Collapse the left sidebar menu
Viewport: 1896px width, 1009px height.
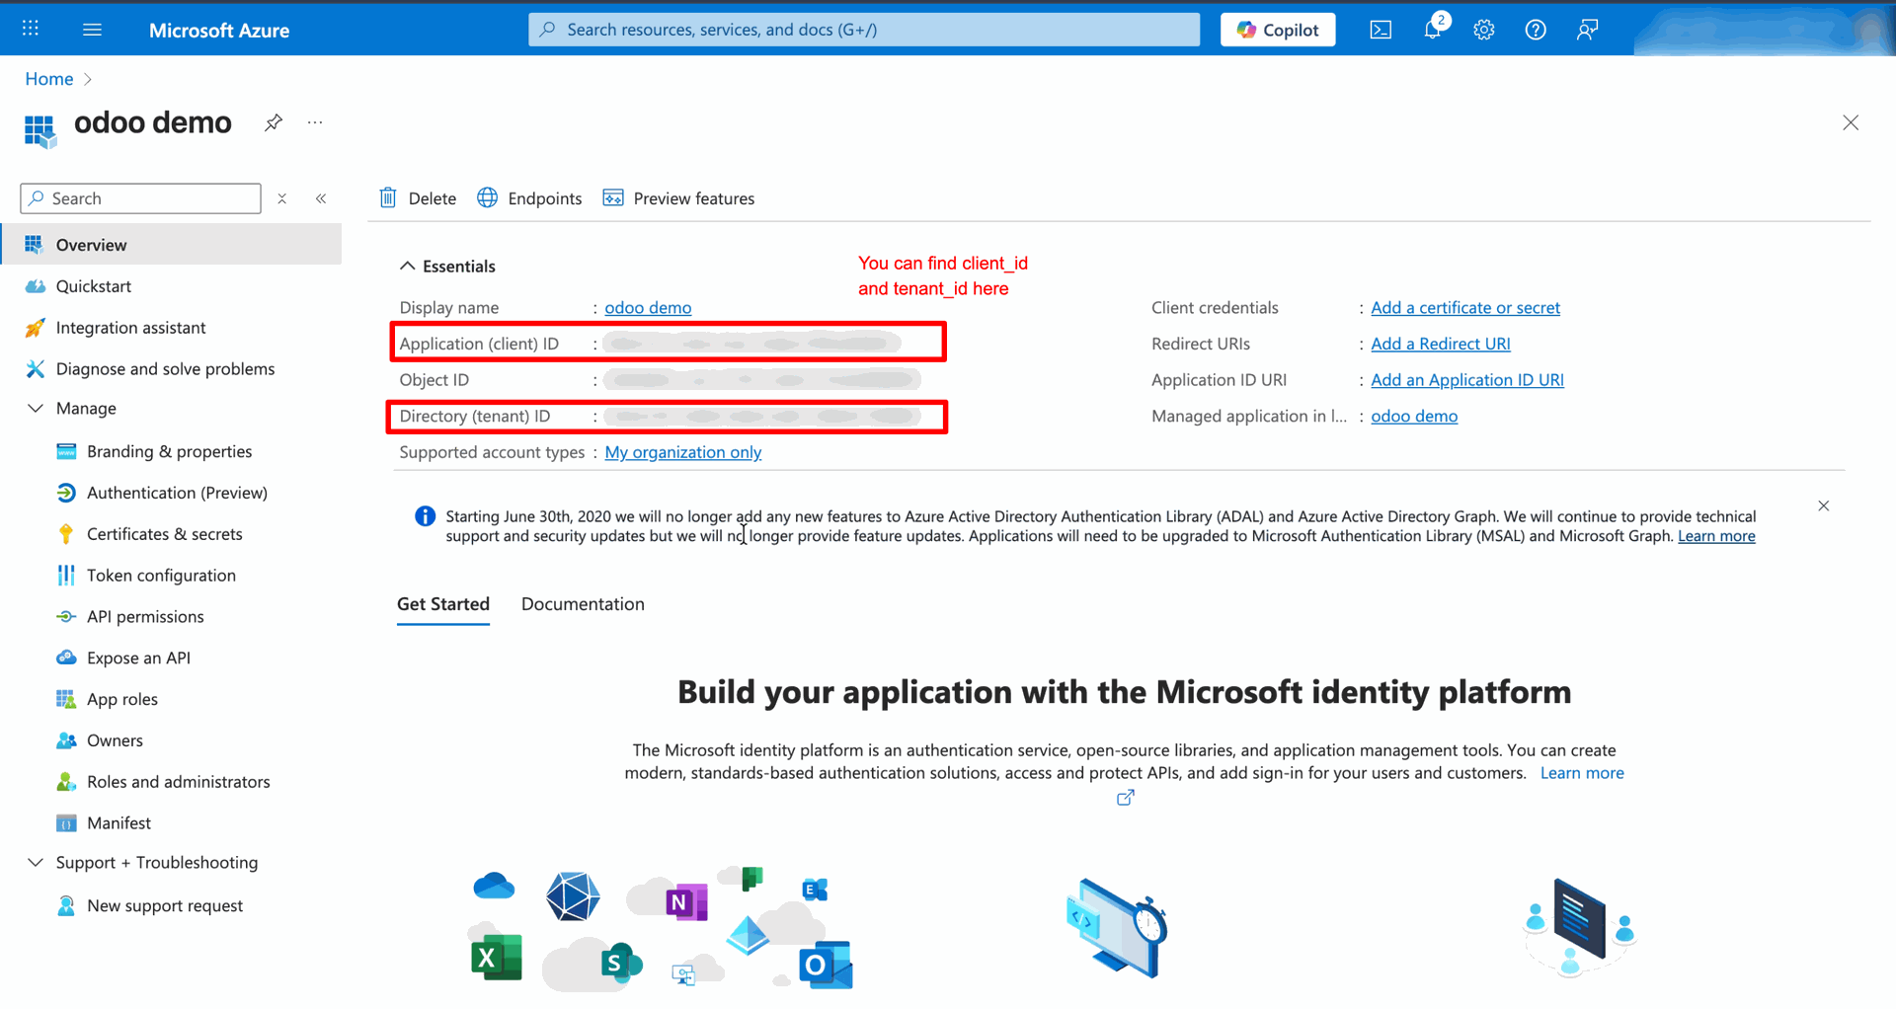[321, 198]
